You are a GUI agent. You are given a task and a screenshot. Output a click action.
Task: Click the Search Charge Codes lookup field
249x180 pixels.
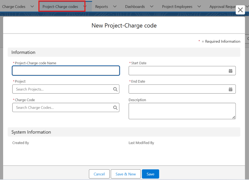[66, 108]
